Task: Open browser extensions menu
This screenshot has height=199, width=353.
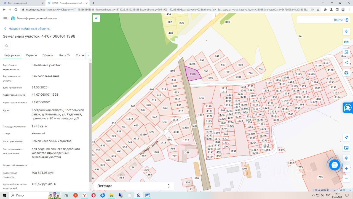Action: point(325,9)
